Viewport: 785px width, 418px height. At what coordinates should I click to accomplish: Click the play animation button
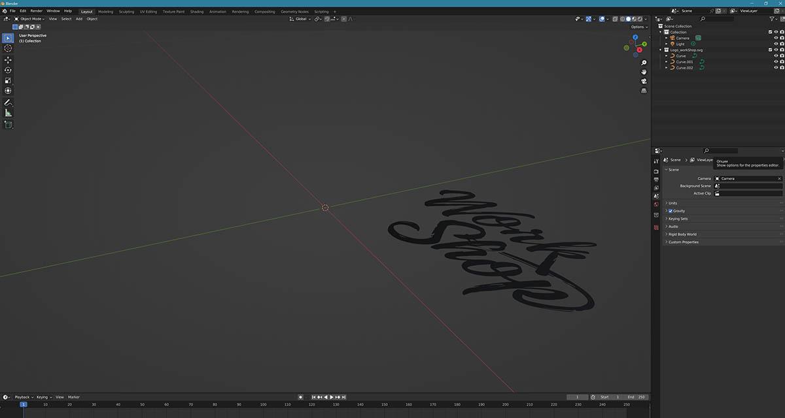(x=332, y=397)
